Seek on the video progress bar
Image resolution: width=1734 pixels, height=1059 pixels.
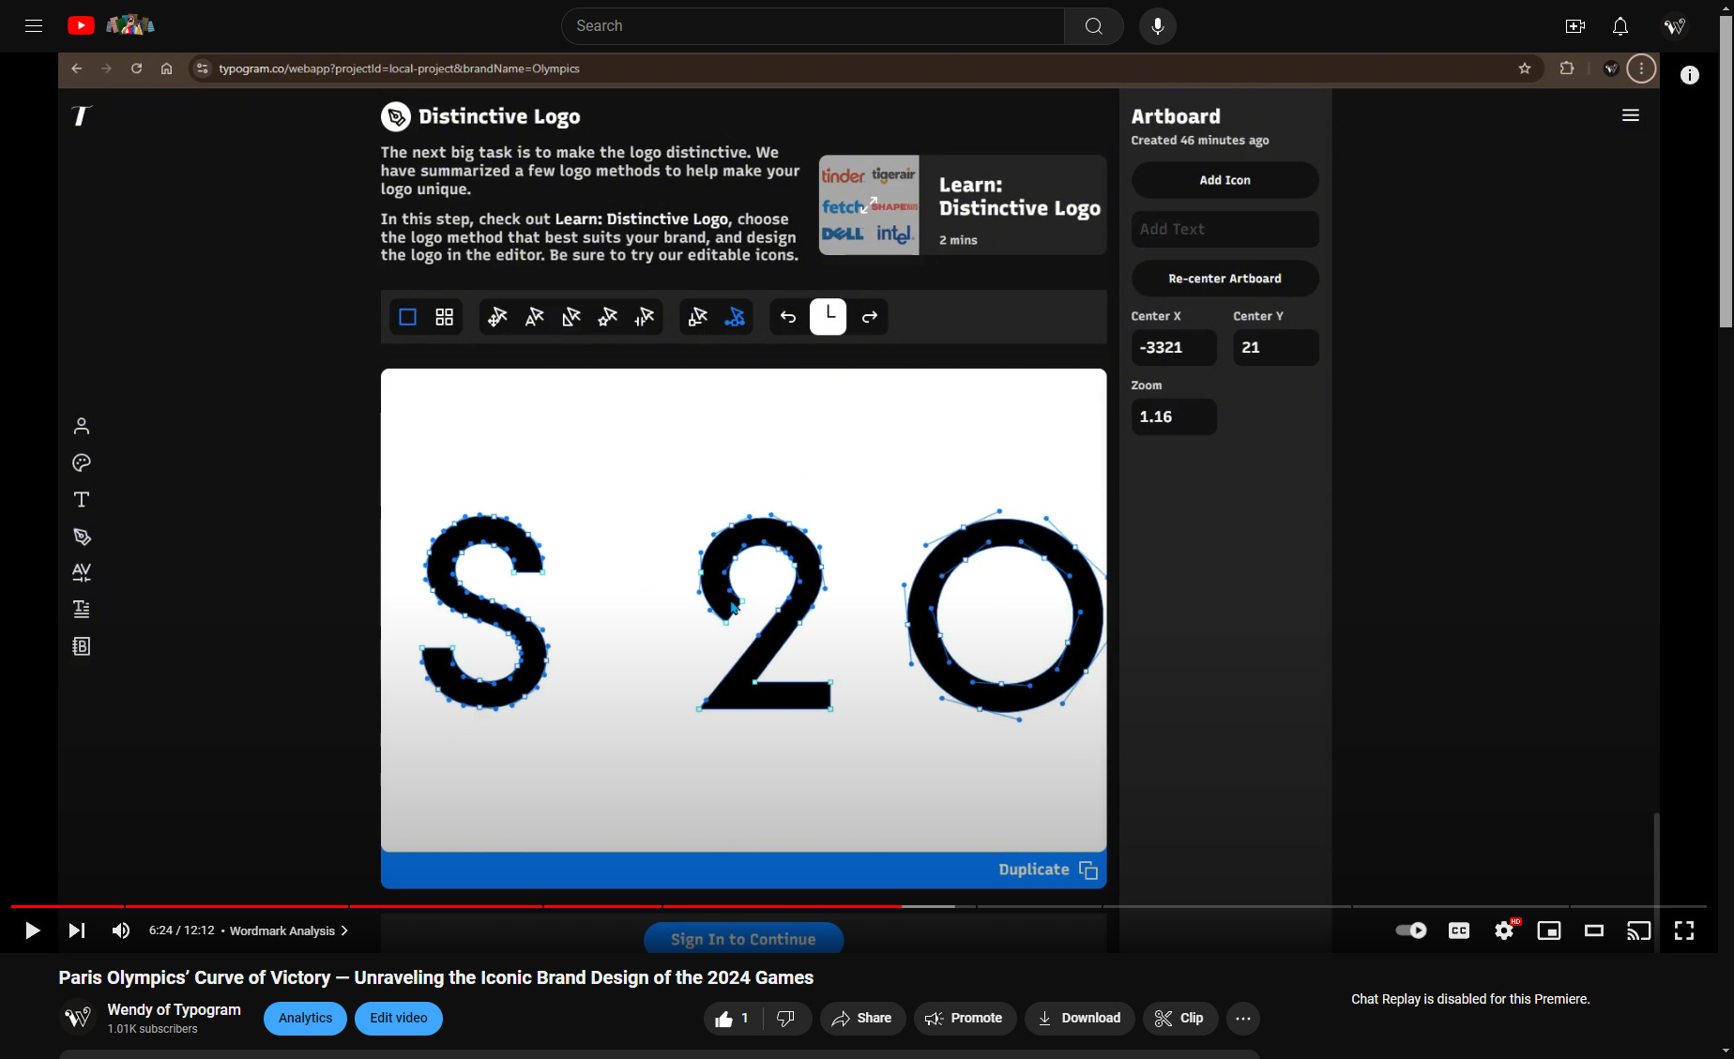point(858,906)
